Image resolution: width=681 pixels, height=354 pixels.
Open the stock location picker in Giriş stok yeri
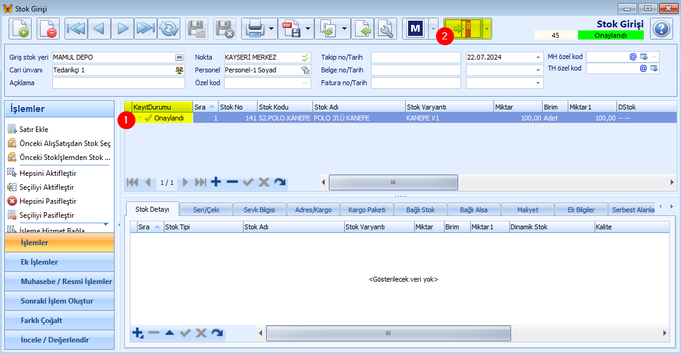click(179, 57)
